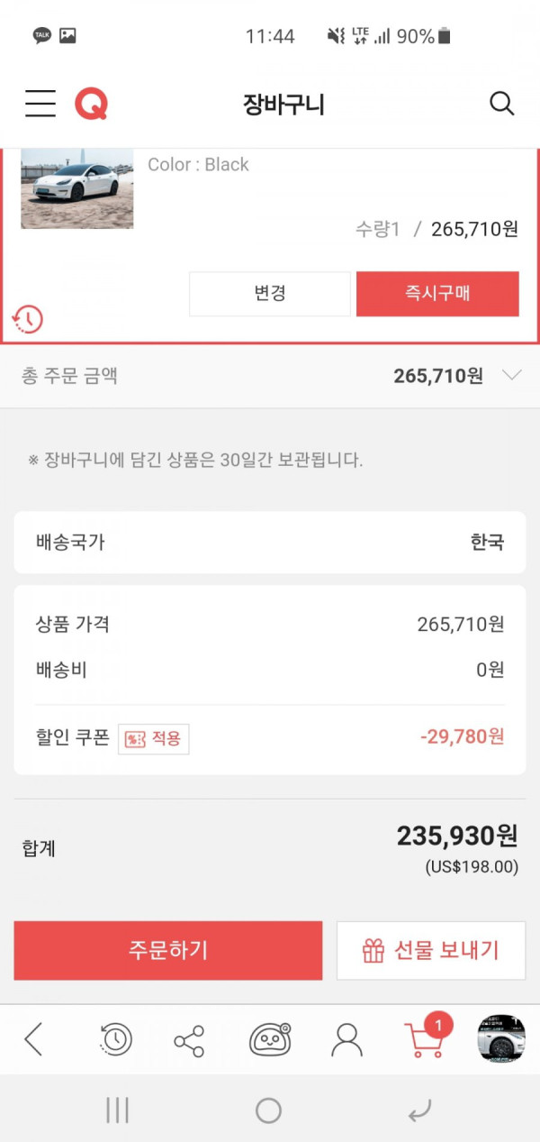Expand the total order amount chevron

coord(511,376)
